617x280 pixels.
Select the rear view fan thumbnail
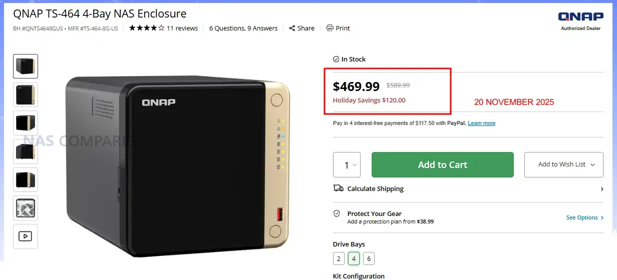[26, 207]
